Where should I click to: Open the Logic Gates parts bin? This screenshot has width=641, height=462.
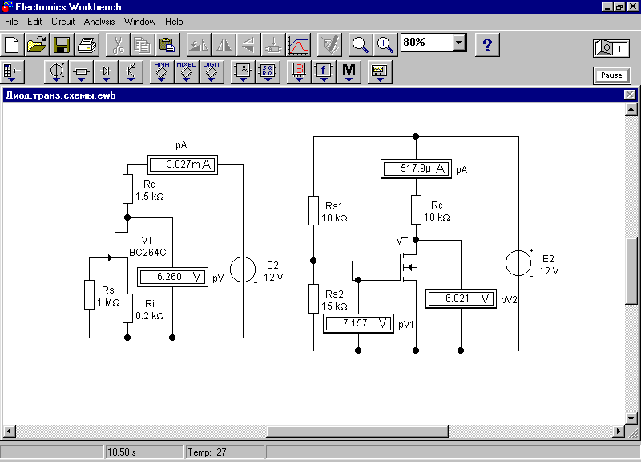[243, 72]
